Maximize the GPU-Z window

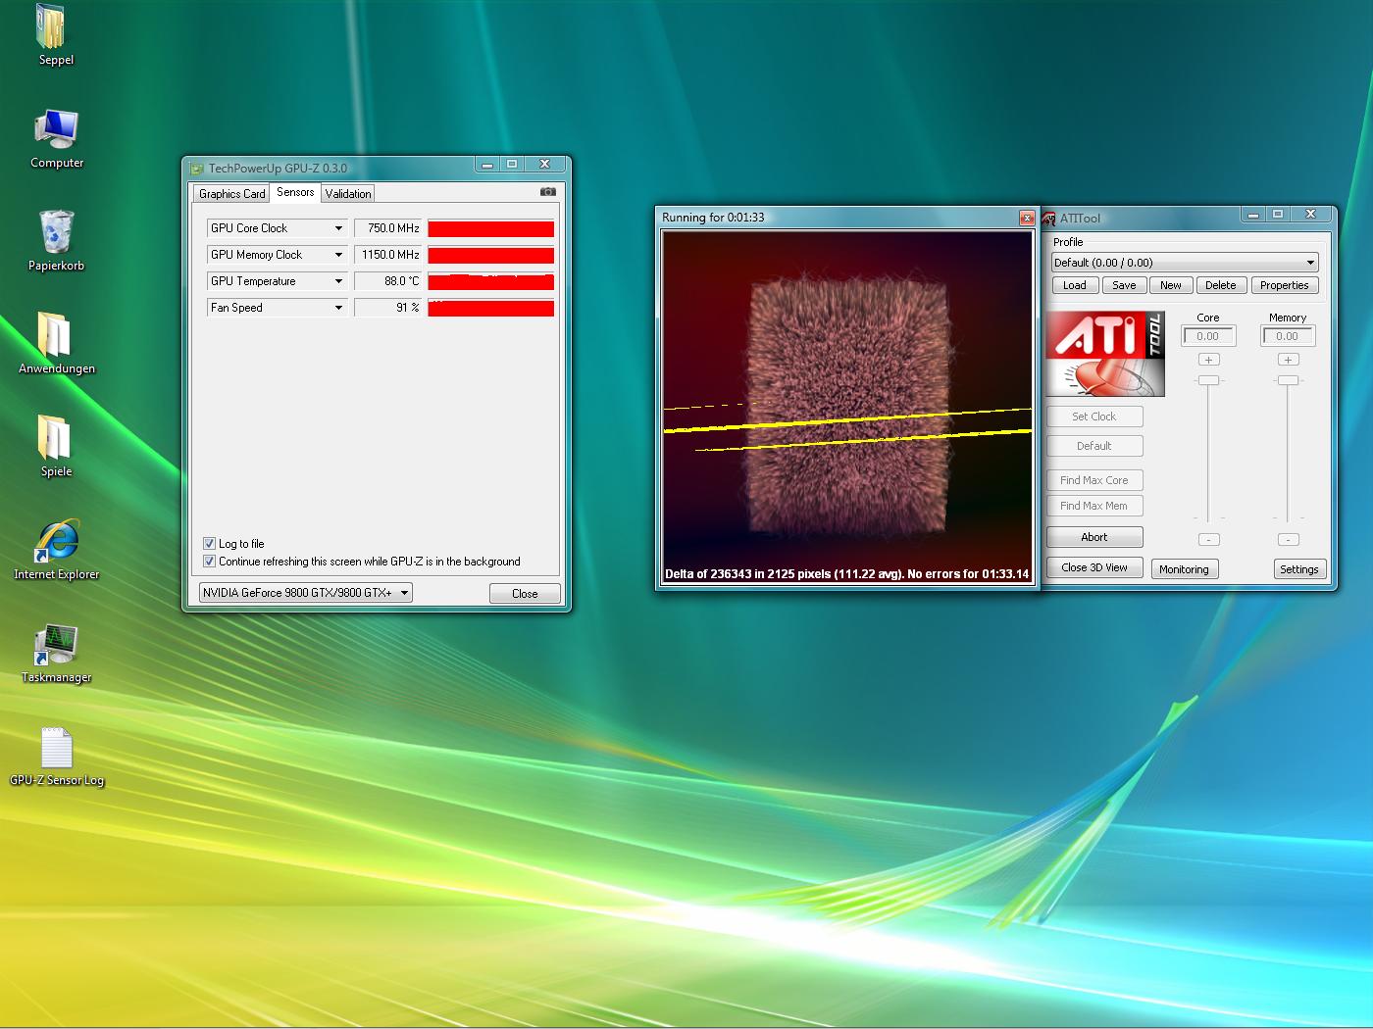(x=512, y=165)
